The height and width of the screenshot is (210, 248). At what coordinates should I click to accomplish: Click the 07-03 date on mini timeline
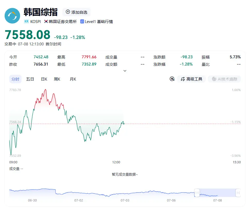point(125,200)
